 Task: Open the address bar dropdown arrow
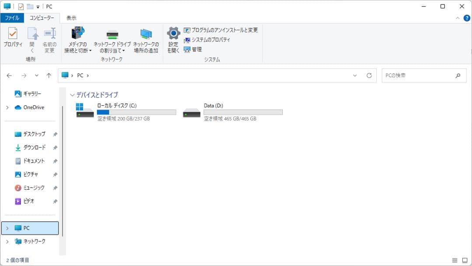point(355,75)
